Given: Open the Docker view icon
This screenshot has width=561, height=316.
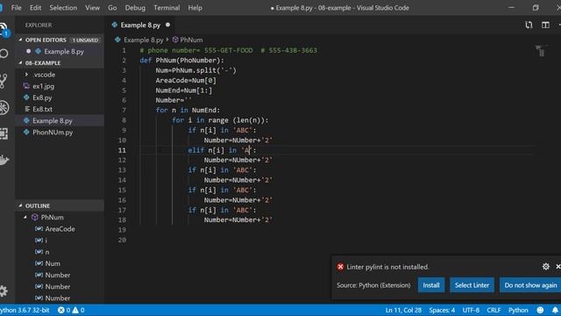Looking at the screenshot, I should point(4,160).
